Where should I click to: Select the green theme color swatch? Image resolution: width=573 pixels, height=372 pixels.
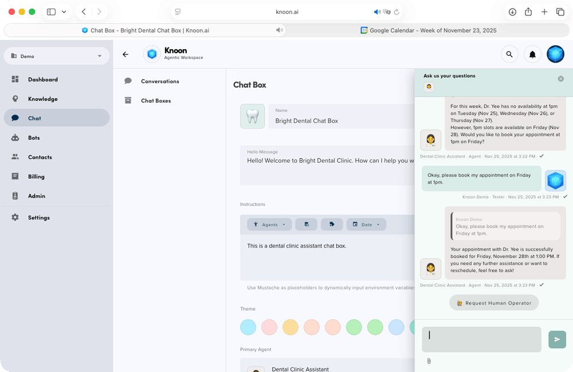point(354,327)
